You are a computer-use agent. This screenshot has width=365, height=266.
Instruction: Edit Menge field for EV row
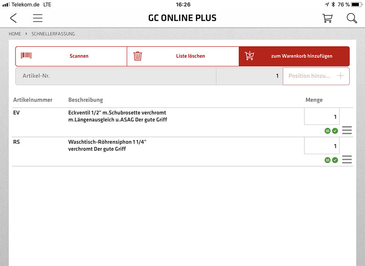pos(322,116)
